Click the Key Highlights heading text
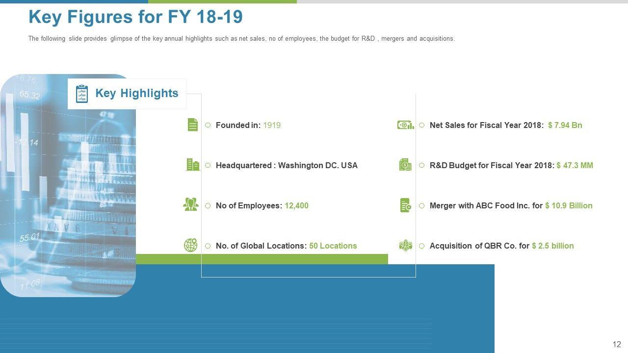Viewport: 628px width, 353px height. (x=137, y=93)
